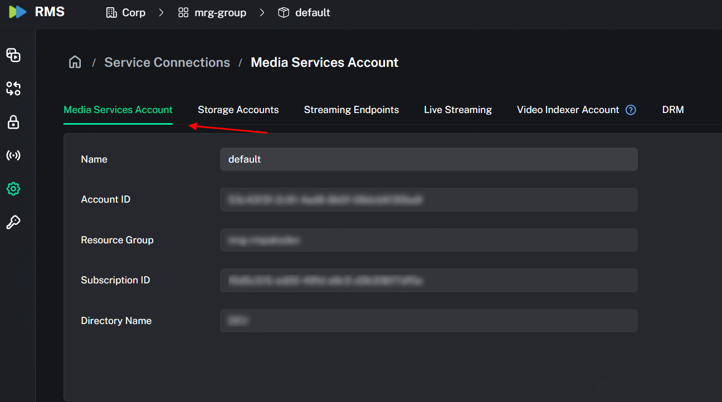Select the Media Services Account tab
Viewport: 722px width, 402px height.
[118, 110]
